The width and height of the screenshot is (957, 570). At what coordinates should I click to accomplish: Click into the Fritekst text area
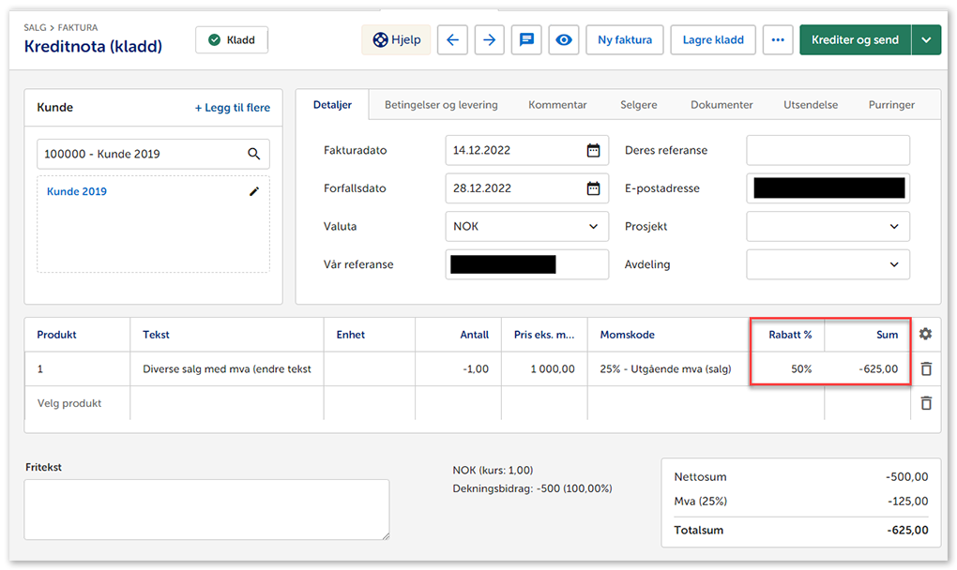point(206,509)
